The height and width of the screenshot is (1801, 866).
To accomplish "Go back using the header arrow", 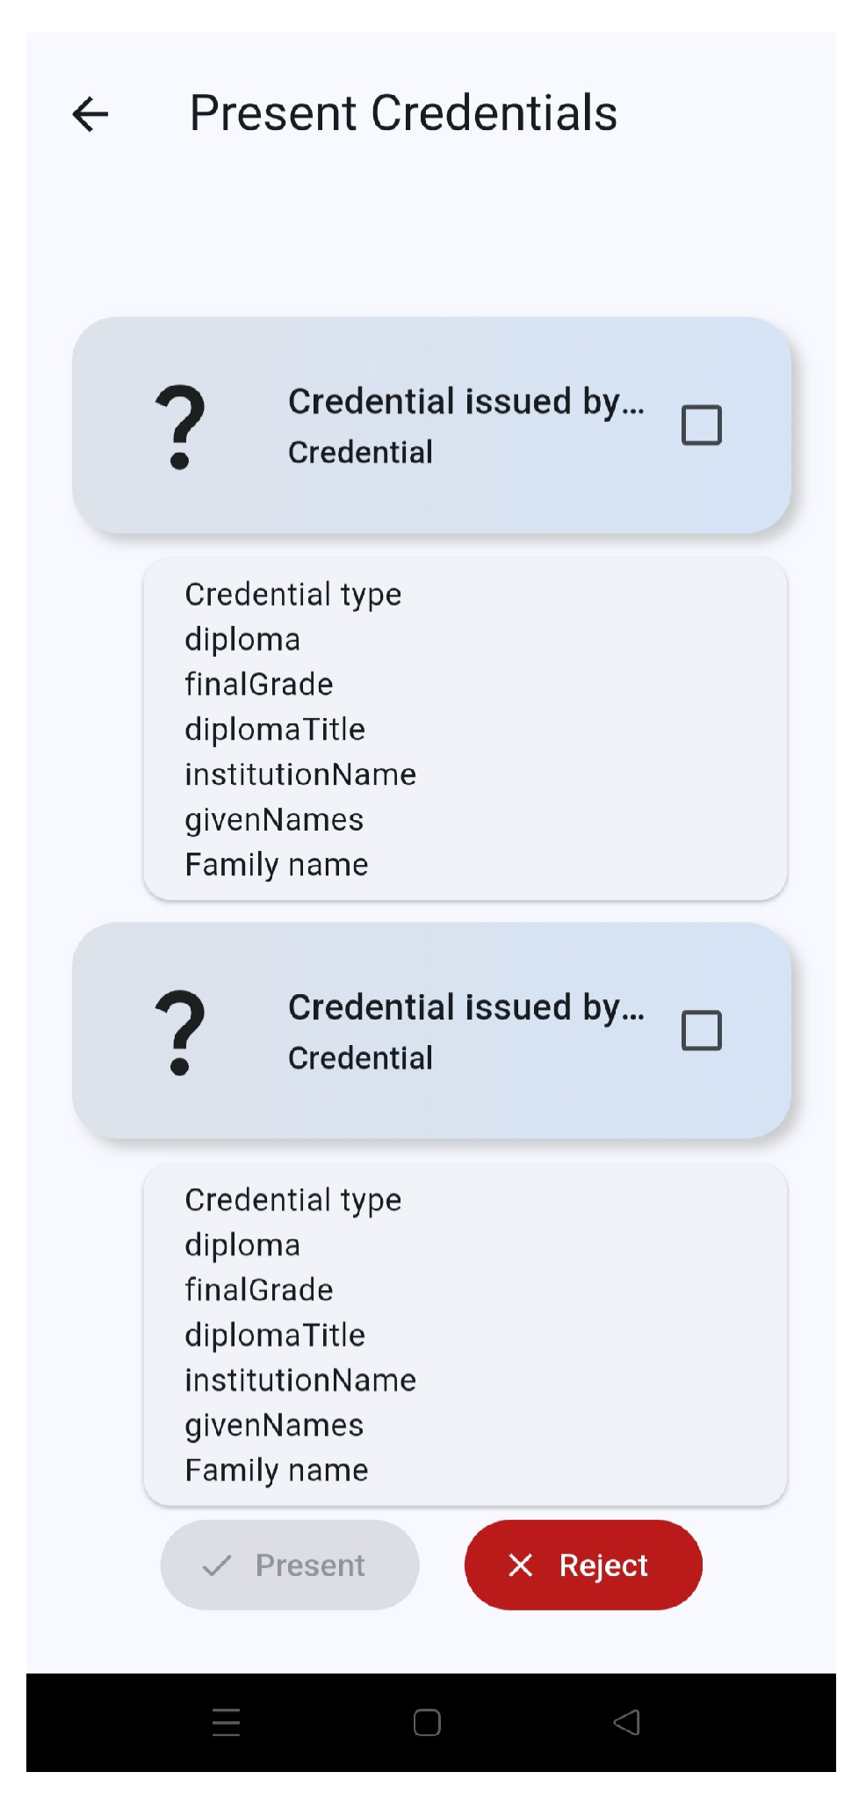I will tap(90, 114).
